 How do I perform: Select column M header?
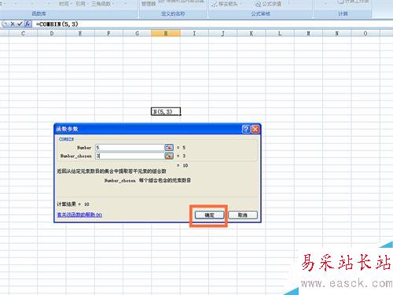click(308, 33)
